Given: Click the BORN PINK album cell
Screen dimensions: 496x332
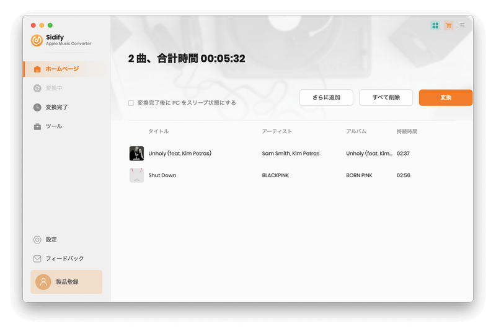Looking at the screenshot, I should click(x=360, y=175).
